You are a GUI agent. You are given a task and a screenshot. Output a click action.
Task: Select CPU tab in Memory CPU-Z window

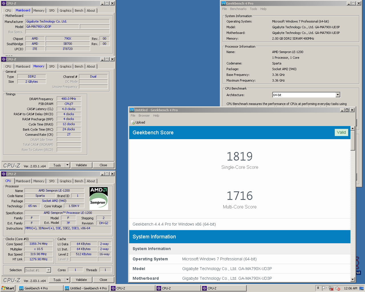8,66
